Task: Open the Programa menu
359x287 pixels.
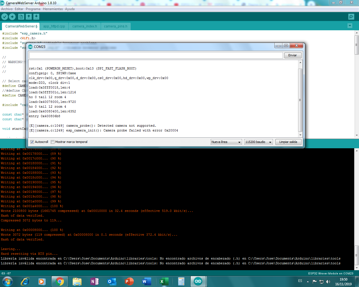Action: (33, 9)
